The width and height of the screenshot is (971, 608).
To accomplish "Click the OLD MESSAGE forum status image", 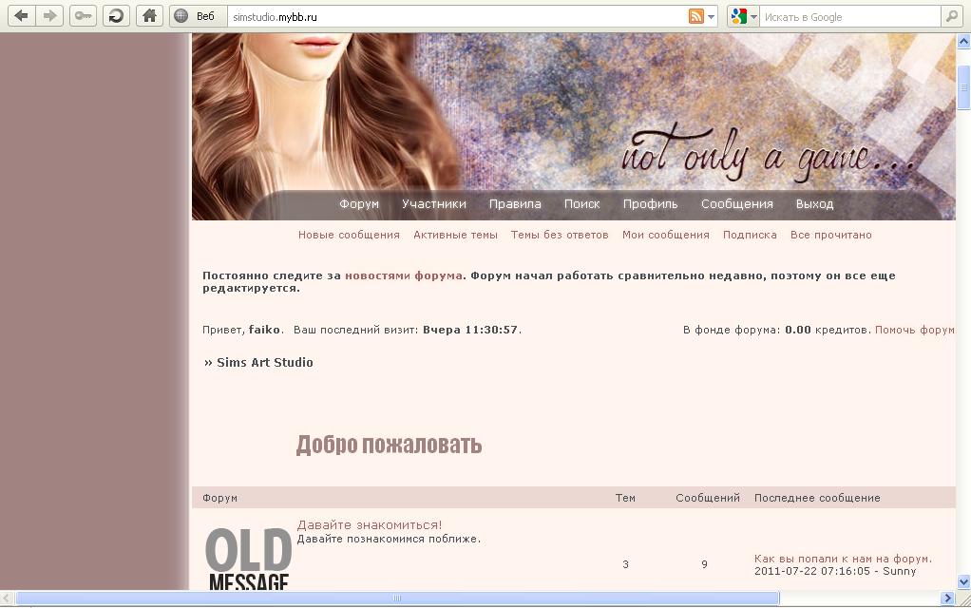I will click(x=248, y=558).
